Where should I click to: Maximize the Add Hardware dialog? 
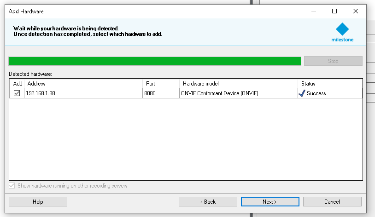tap(334, 11)
